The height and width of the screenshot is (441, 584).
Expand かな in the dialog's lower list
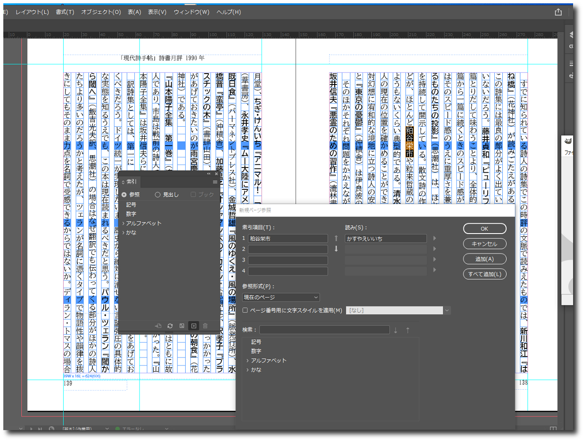coord(248,370)
